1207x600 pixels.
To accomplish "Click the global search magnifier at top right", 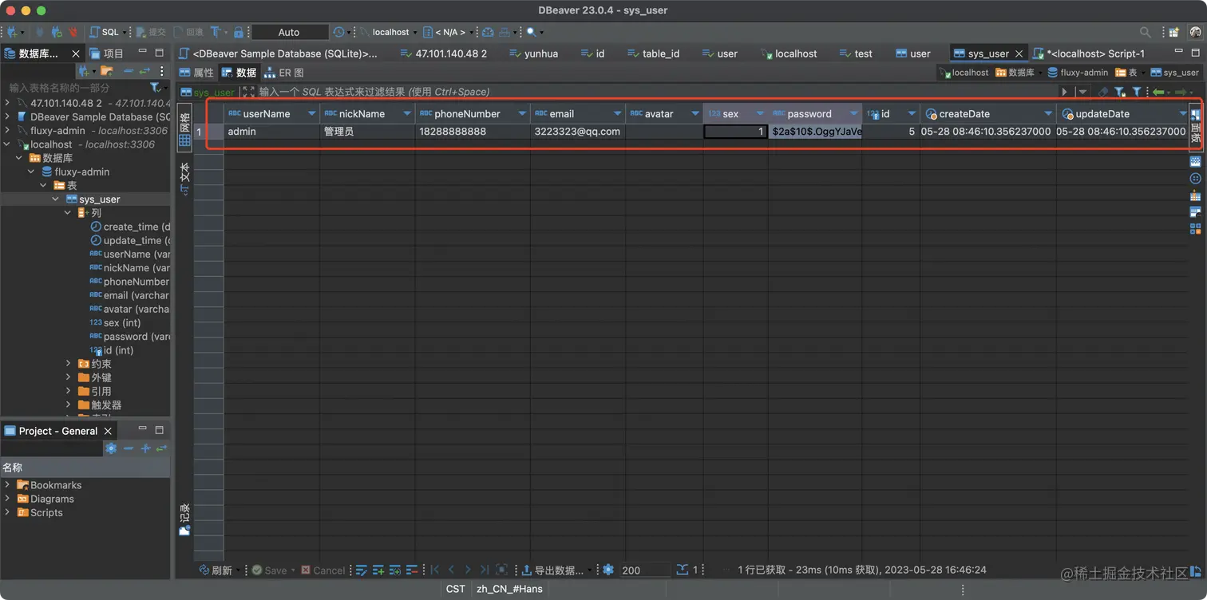I will pyautogui.click(x=1145, y=32).
